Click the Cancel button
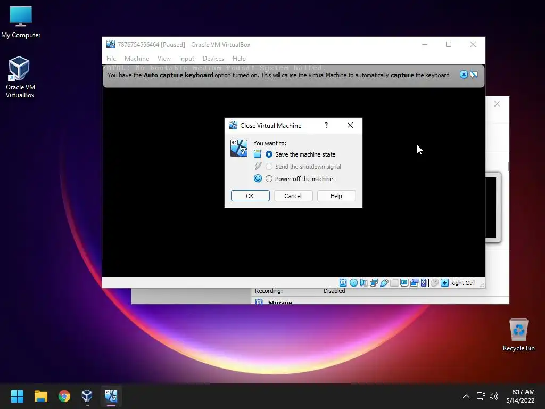Screen dimensions: 545x409 (x=293, y=196)
